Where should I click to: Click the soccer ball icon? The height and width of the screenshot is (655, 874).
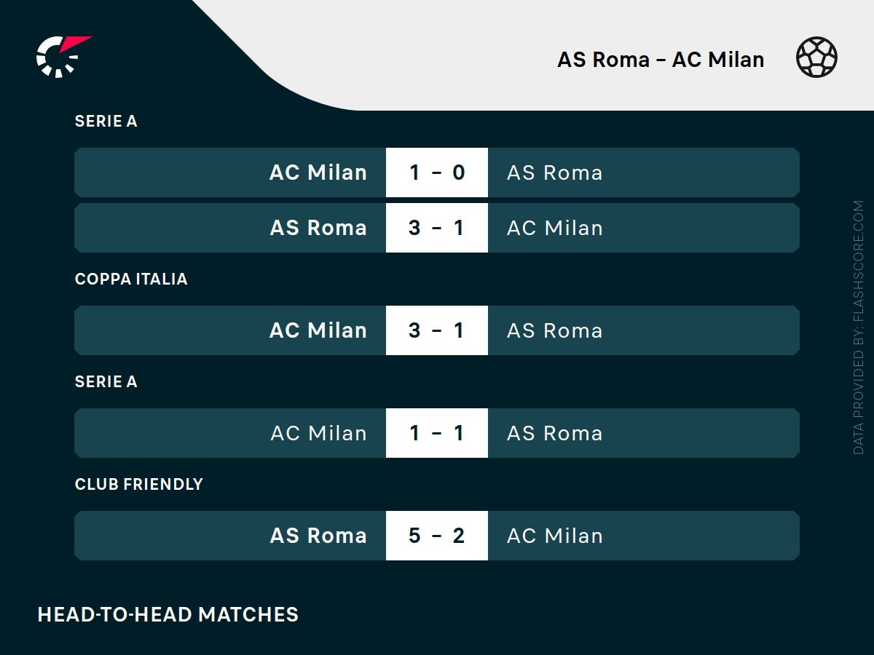tap(816, 57)
